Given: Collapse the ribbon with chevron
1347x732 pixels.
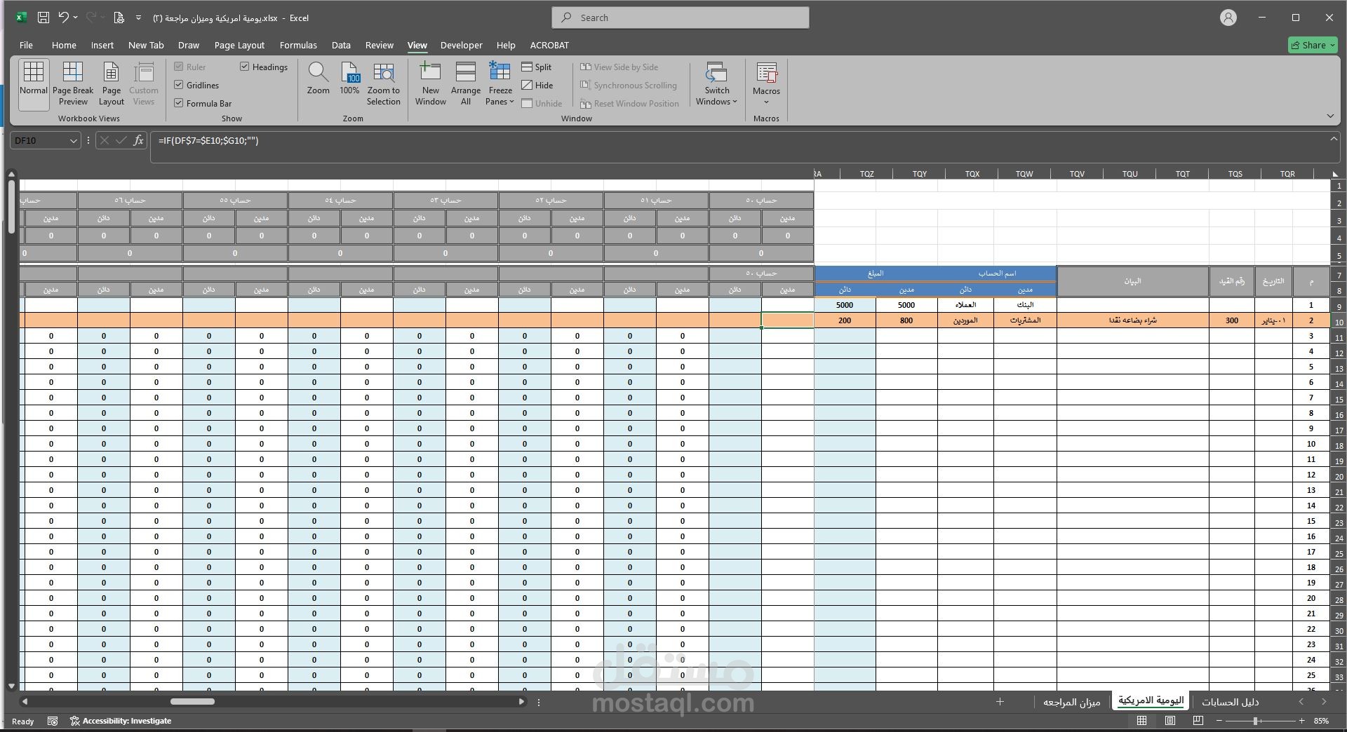Looking at the screenshot, I should (x=1330, y=116).
